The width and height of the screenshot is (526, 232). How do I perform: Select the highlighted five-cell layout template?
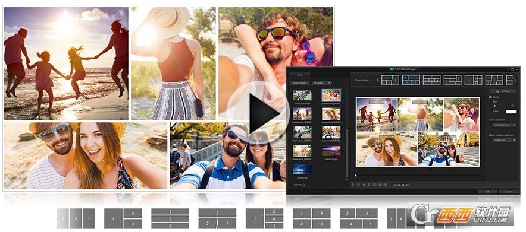click(x=411, y=80)
